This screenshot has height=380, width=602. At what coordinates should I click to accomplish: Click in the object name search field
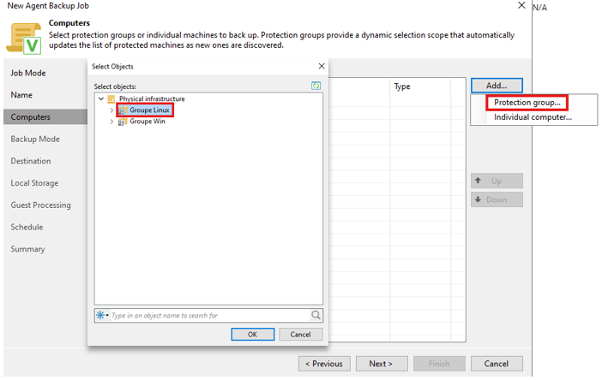pyautogui.click(x=206, y=315)
